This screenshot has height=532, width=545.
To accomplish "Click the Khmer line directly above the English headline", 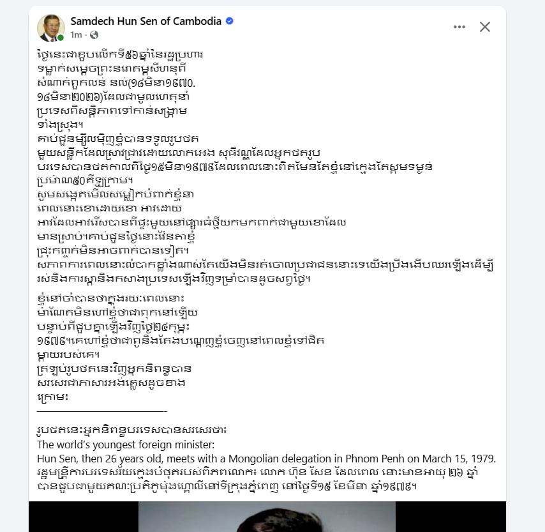I will (x=136, y=430).
